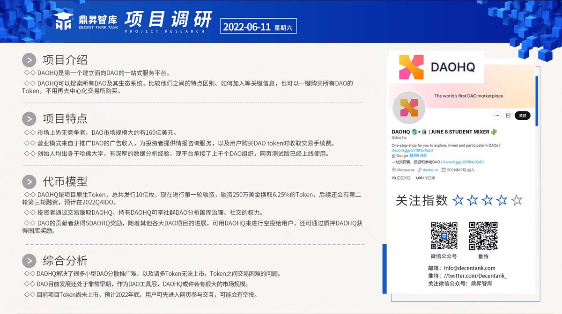Click the 29 正在关注 following count
The image size is (562, 314).
401,178
